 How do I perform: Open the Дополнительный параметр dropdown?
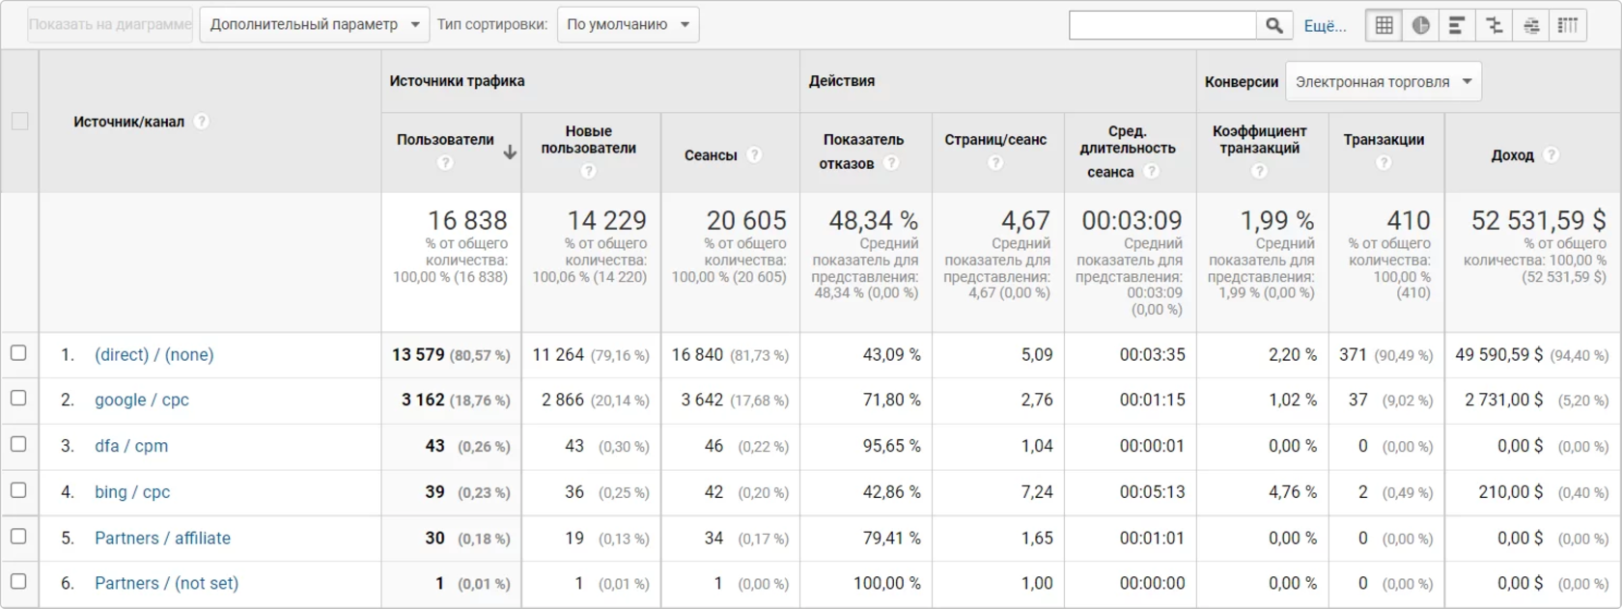click(x=315, y=24)
